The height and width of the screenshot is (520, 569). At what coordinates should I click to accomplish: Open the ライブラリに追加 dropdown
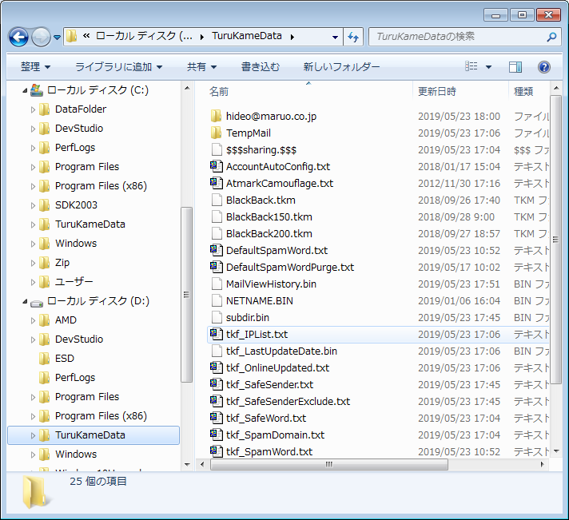pos(118,67)
